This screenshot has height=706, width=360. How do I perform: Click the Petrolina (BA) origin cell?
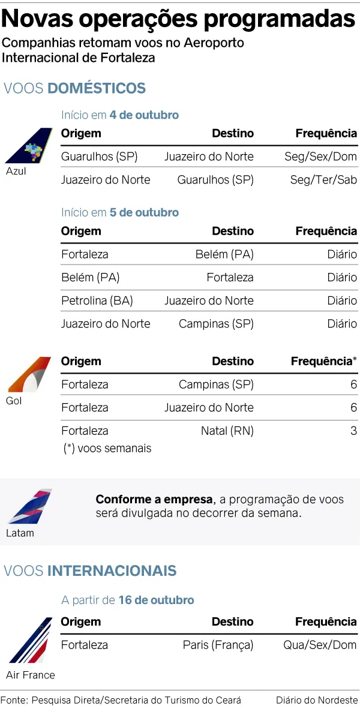point(97,301)
